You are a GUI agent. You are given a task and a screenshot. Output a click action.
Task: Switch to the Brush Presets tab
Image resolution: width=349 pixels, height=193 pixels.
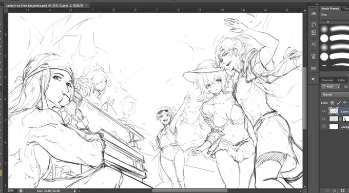point(330,8)
